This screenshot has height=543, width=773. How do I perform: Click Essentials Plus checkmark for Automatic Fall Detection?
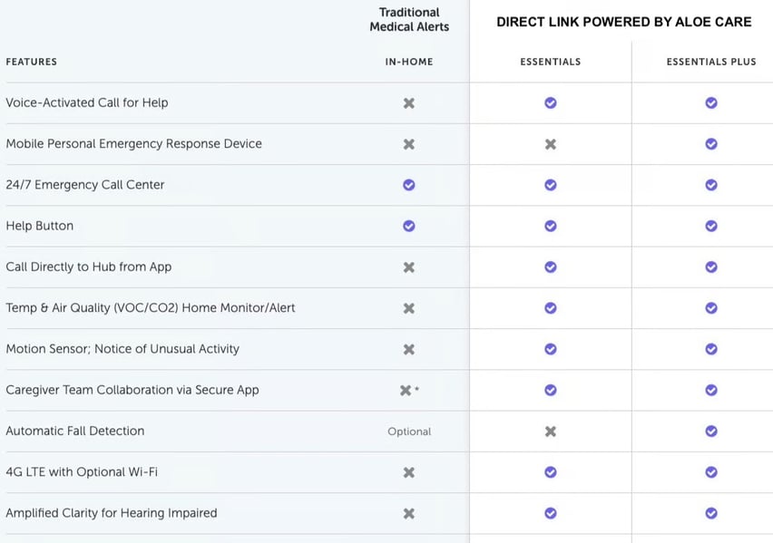point(711,431)
